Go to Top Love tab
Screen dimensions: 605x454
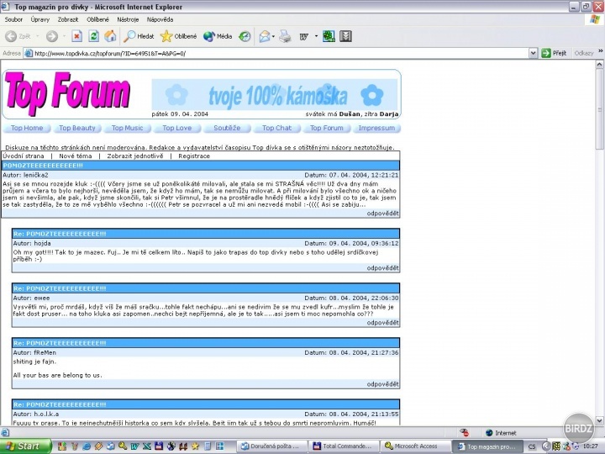point(177,128)
